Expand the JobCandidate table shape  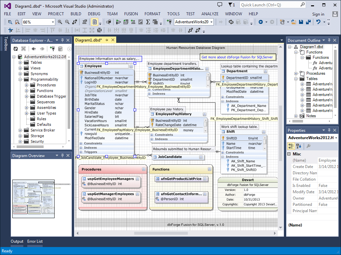click(201, 157)
